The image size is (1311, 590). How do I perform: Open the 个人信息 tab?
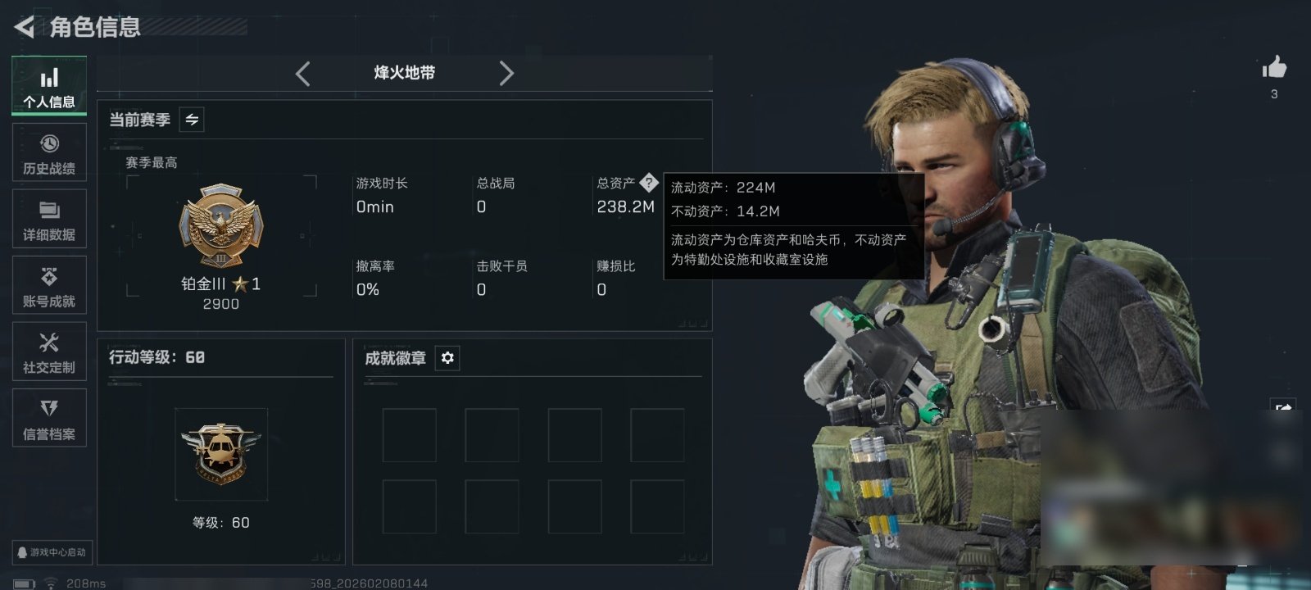point(49,85)
